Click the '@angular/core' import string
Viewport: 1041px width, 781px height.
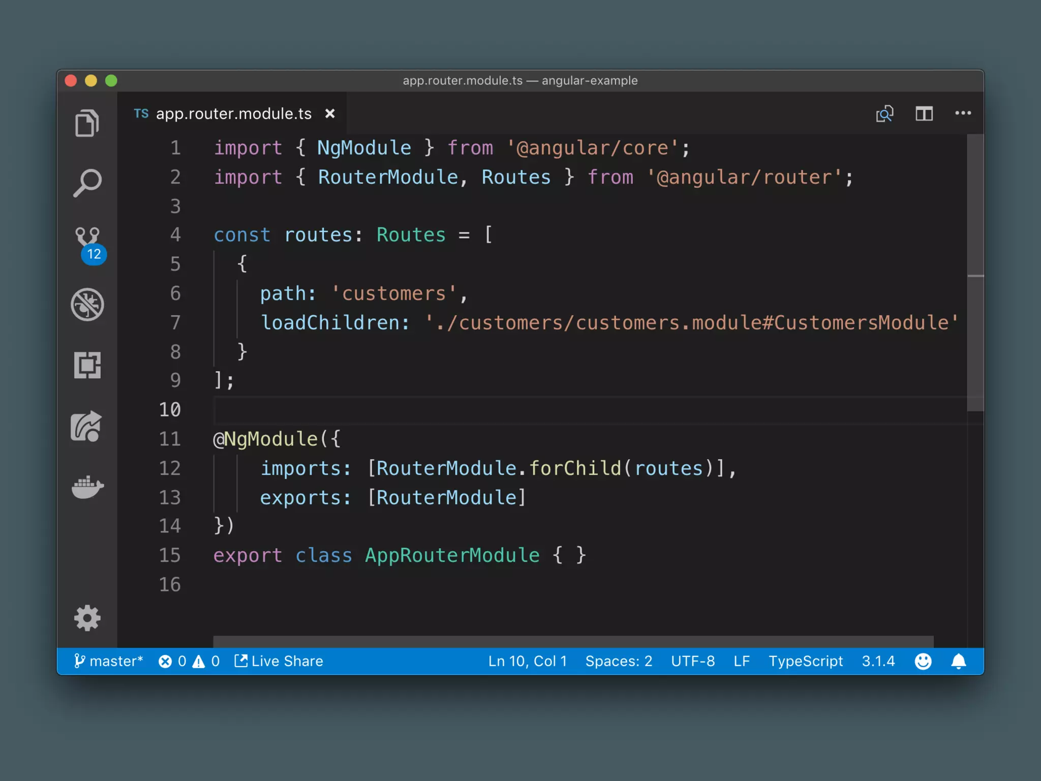click(x=593, y=148)
